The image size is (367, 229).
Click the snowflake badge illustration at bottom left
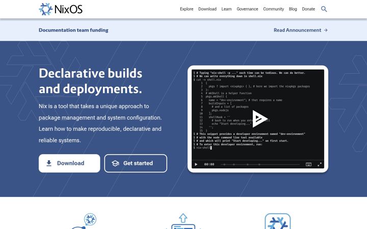pyautogui.click(x=90, y=219)
